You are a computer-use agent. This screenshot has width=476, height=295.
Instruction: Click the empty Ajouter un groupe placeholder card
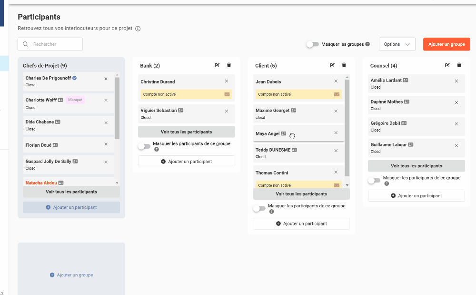tap(71, 275)
